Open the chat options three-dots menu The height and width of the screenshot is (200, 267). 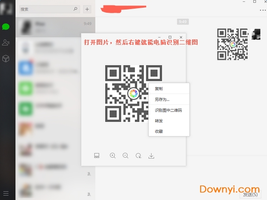coord(263,10)
